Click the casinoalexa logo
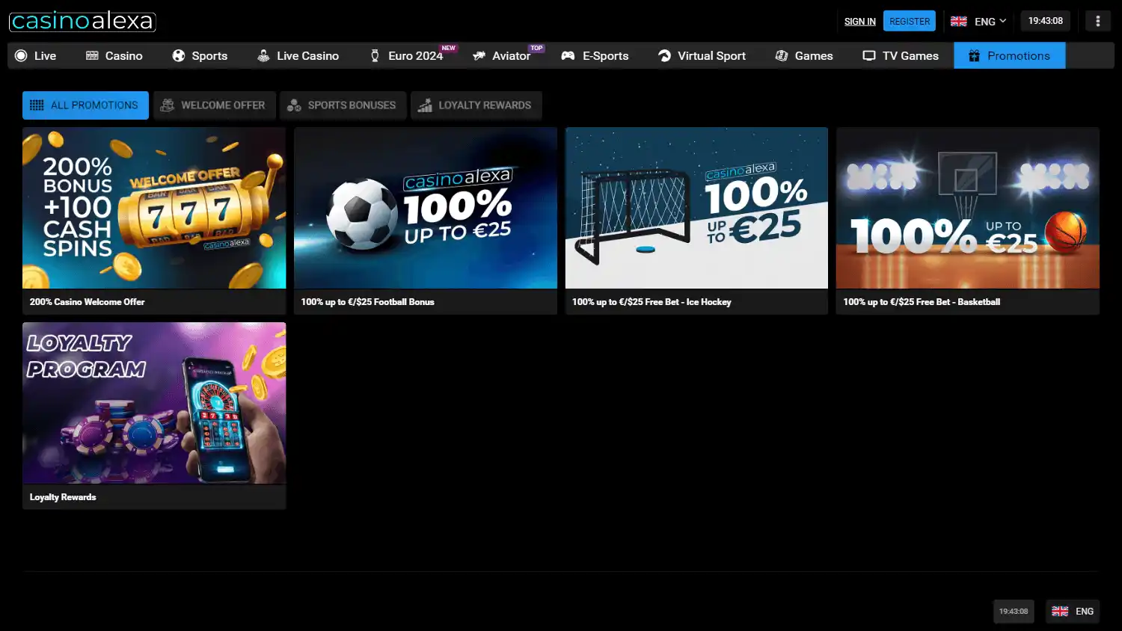The width and height of the screenshot is (1122, 631). point(82,21)
